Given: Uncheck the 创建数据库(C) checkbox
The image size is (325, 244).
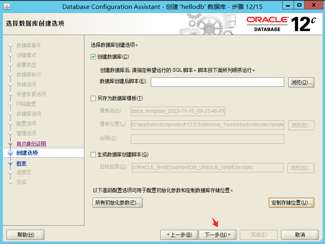Looking at the screenshot, I should 93,57.
